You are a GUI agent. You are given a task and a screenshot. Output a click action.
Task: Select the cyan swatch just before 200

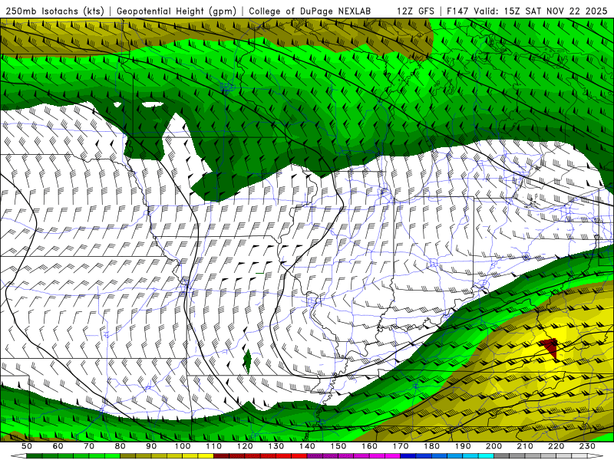(x=487, y=456)
